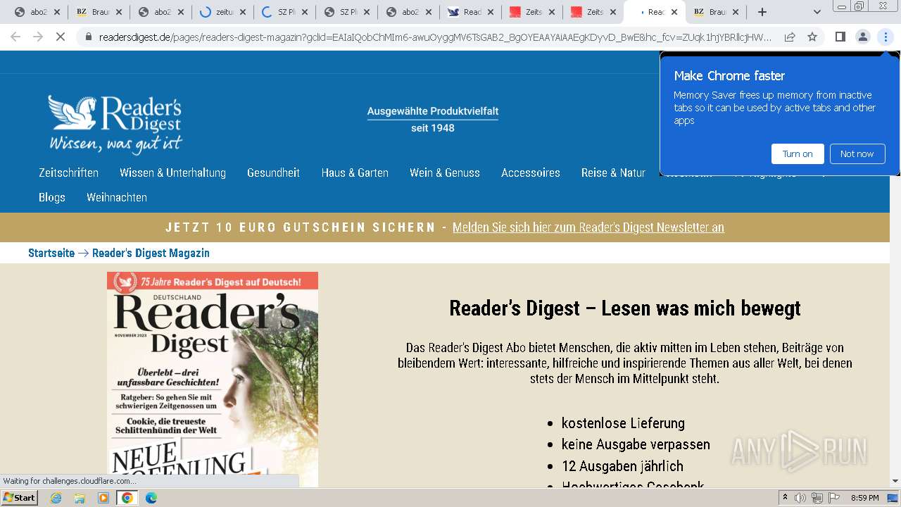Open the Weihnachten menu item

pos(117,197)
